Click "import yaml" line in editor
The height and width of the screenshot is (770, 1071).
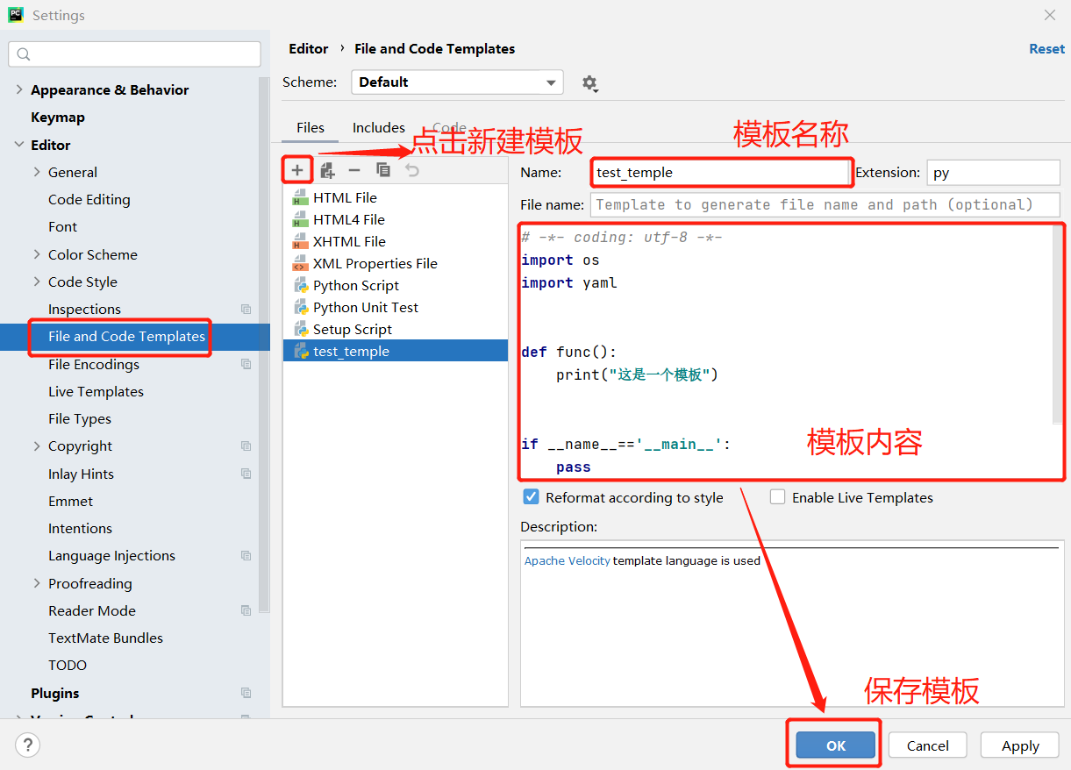(569, 283)
